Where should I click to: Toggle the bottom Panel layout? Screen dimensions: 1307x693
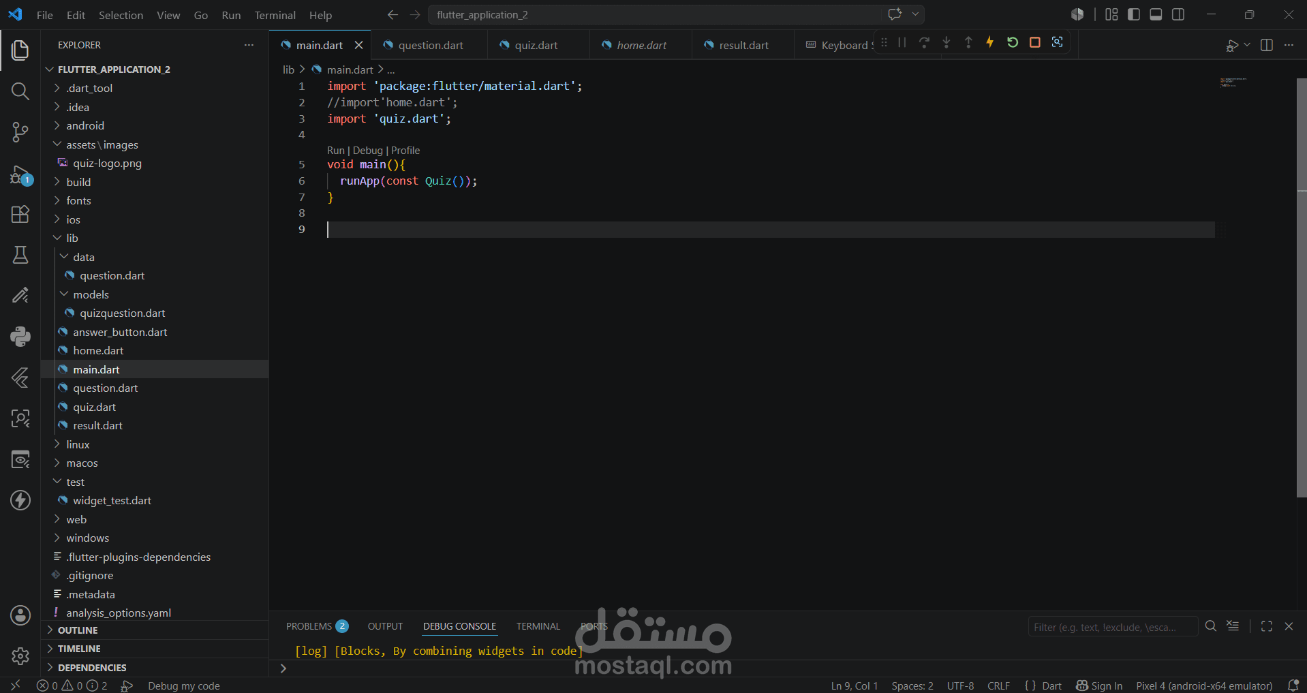(1156, 14)
